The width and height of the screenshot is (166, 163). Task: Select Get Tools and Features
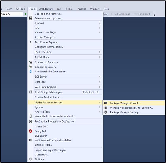point(65,14)
